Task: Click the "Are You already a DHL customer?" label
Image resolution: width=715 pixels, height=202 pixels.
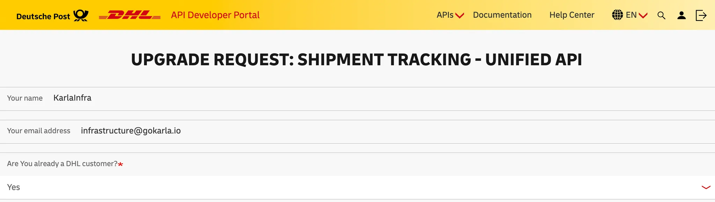Action: click(62, 164)
